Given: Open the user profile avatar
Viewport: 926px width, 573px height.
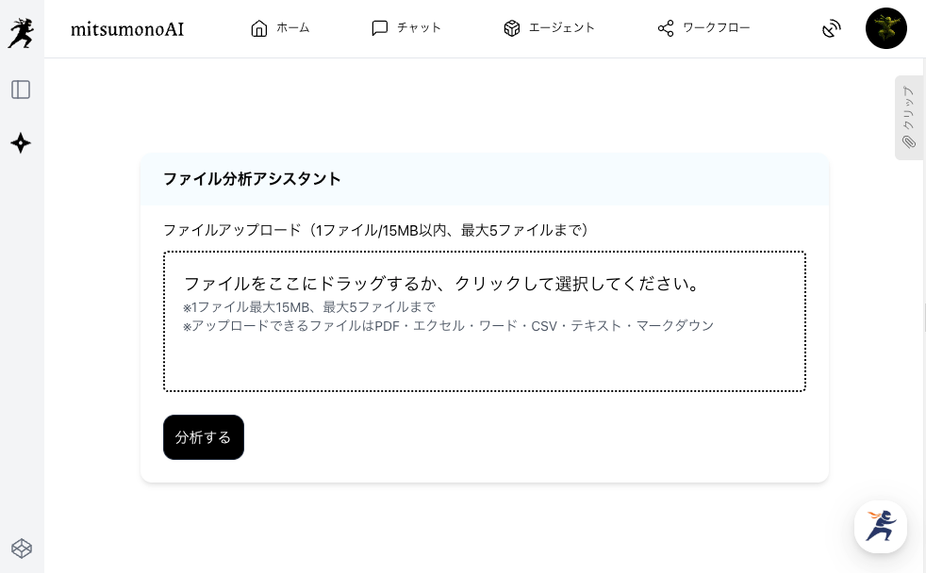Looking at the screenshot, I should 885,28.
